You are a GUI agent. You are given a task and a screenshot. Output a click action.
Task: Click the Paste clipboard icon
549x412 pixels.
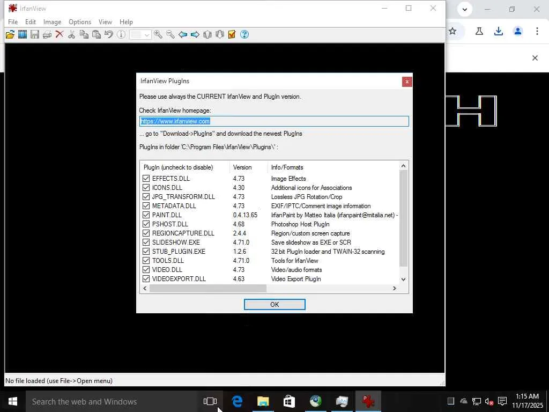pyautogui.click(x=97, y=34)
